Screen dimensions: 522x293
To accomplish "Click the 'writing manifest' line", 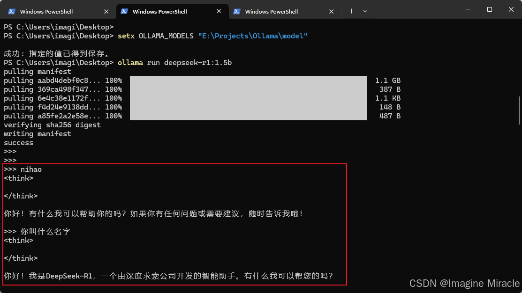I will pyautogui.click(x=38, y=134).
